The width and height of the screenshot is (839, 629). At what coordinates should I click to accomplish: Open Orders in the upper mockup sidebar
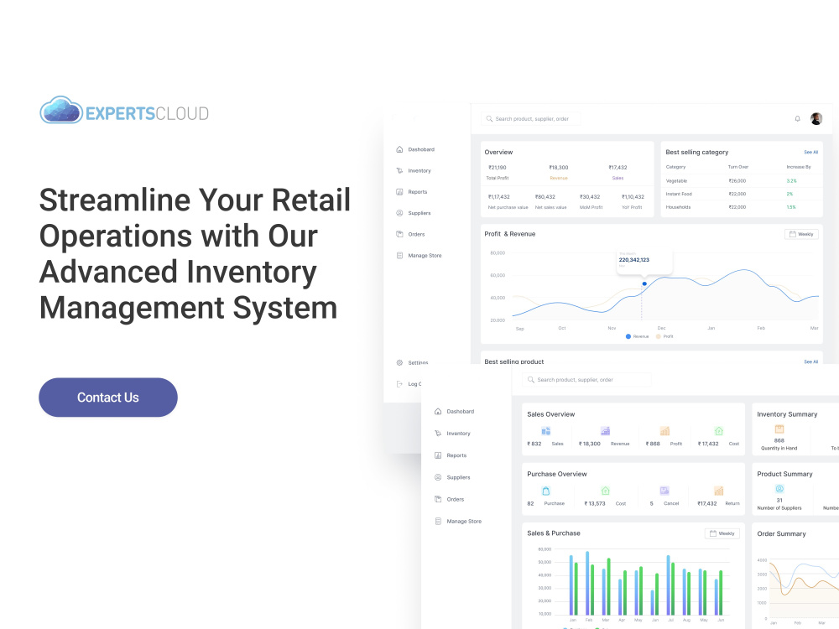click(x=416, y=234)
